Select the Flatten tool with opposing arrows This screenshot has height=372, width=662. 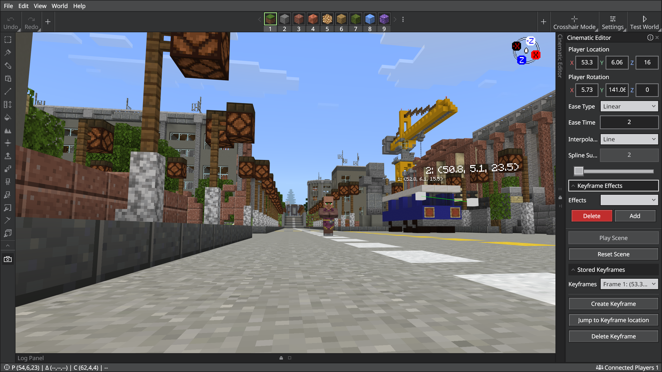coord(8,143)
